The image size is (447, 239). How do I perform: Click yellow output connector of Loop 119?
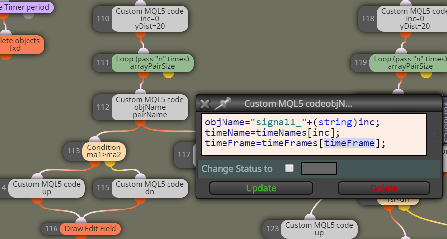(x=426, y=75)
